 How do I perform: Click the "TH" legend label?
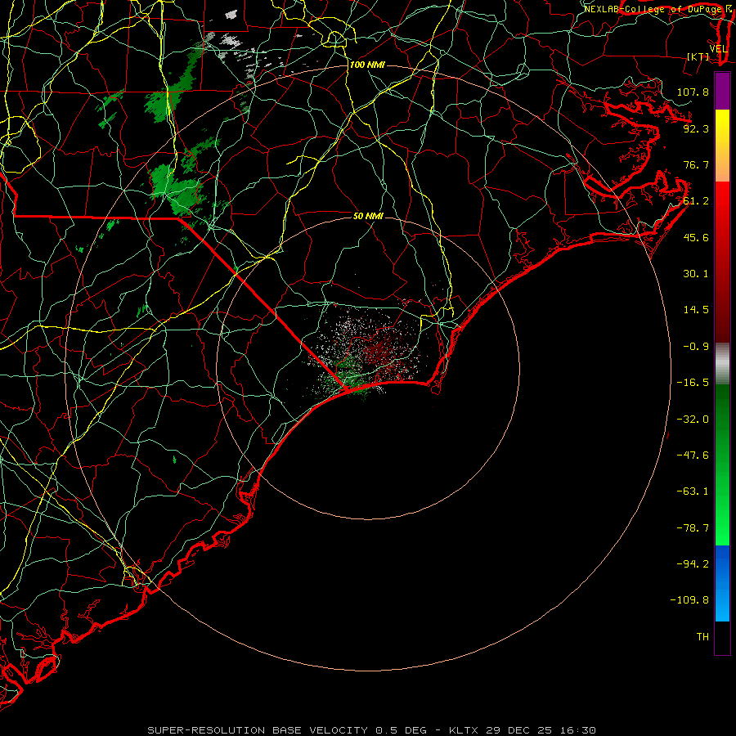[x=702, y=637]
